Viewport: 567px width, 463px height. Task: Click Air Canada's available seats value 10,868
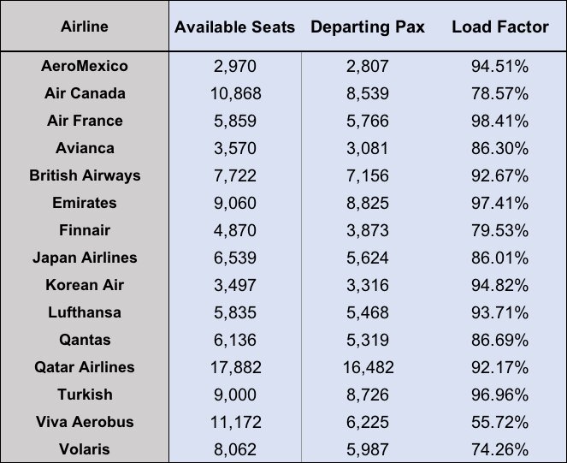coord(236,93)
